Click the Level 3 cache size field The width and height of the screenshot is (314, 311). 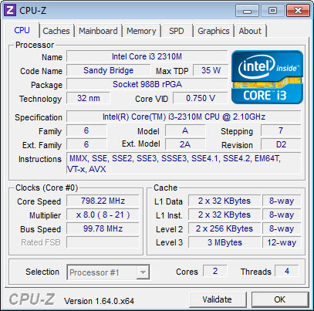(x=225, y=242)
